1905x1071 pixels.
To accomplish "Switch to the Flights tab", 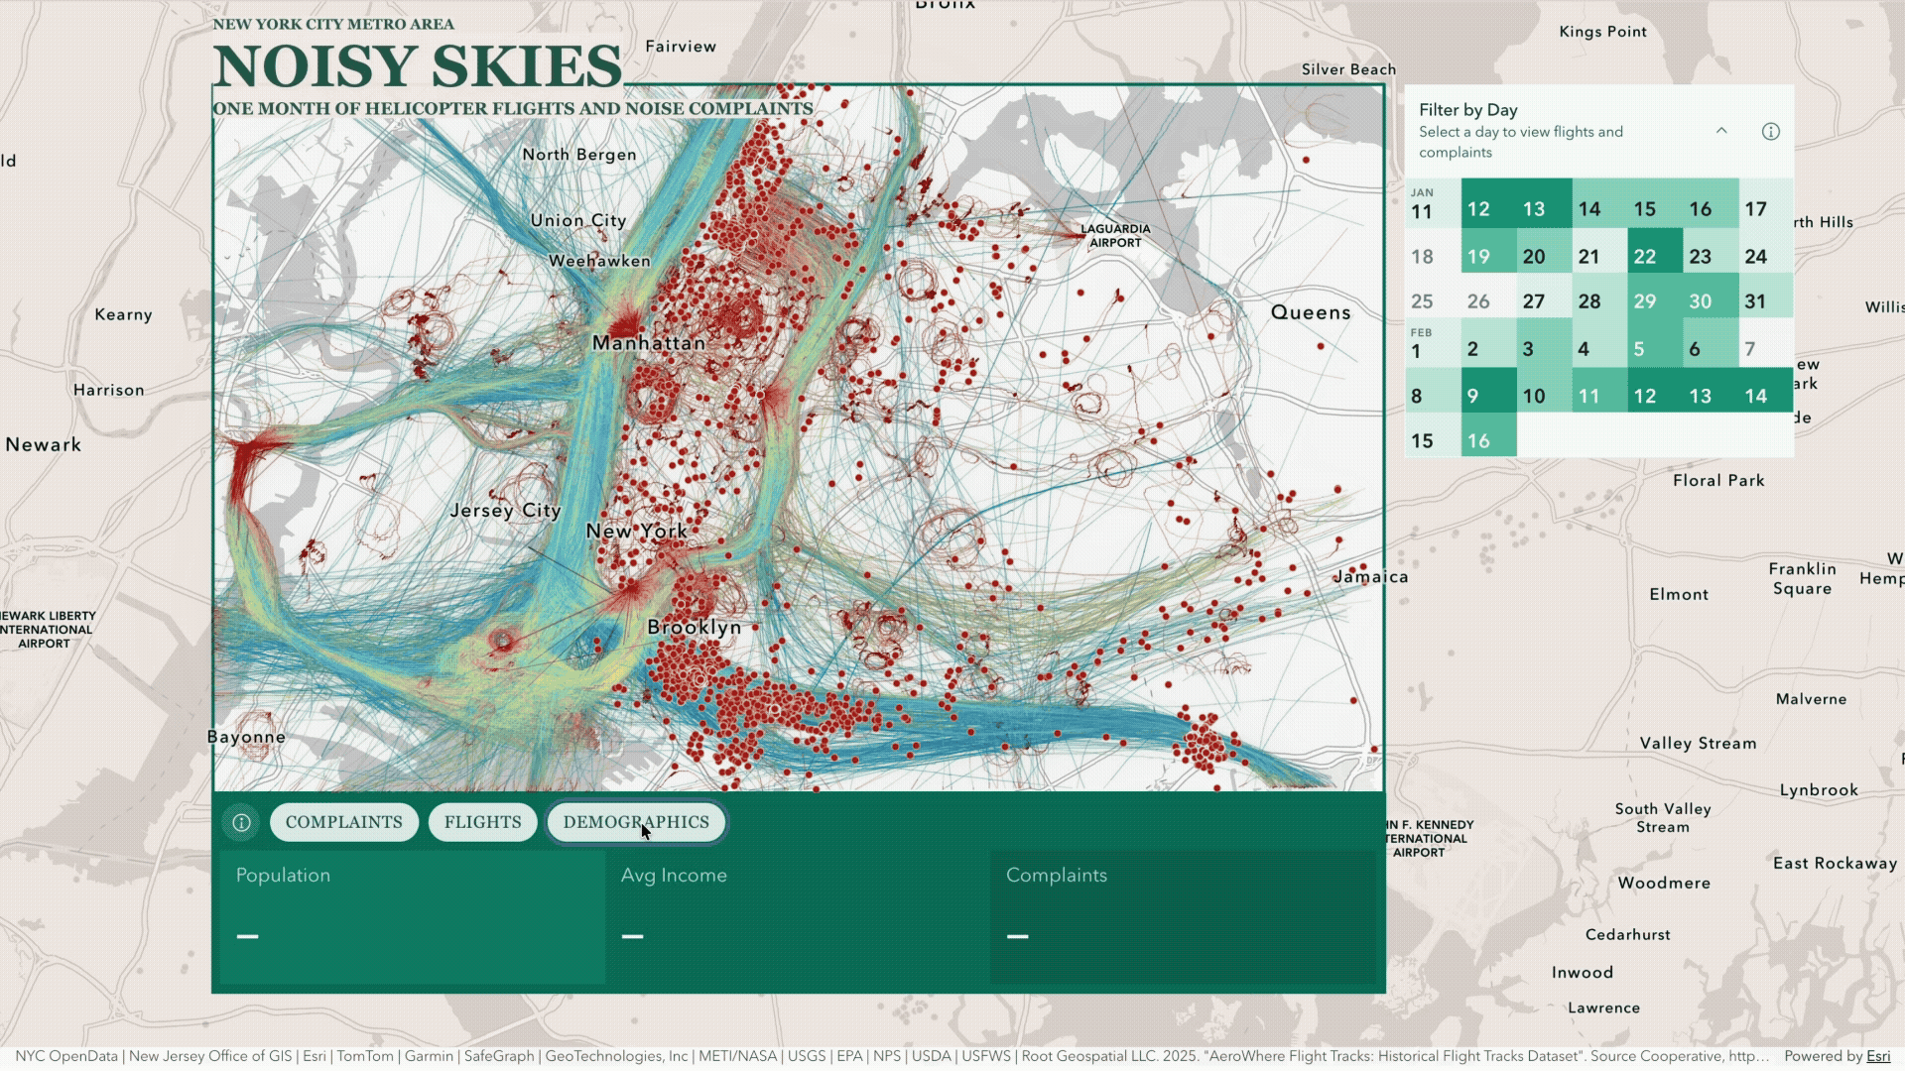I will coord(482,822).
